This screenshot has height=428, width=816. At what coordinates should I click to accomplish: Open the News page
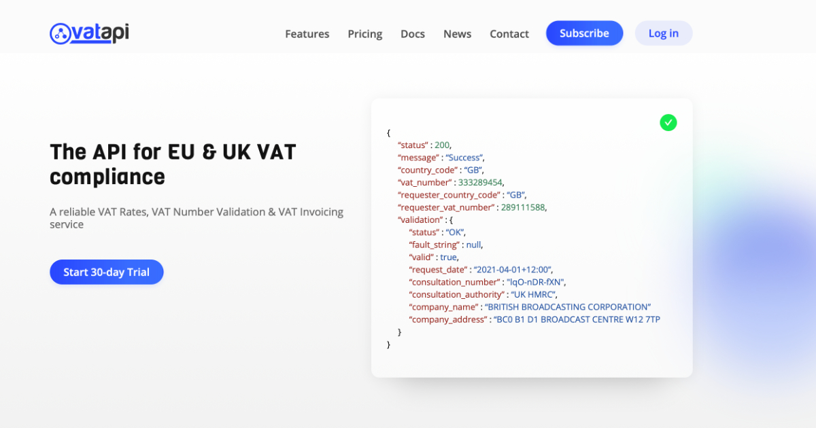click(x=457, y=33)
